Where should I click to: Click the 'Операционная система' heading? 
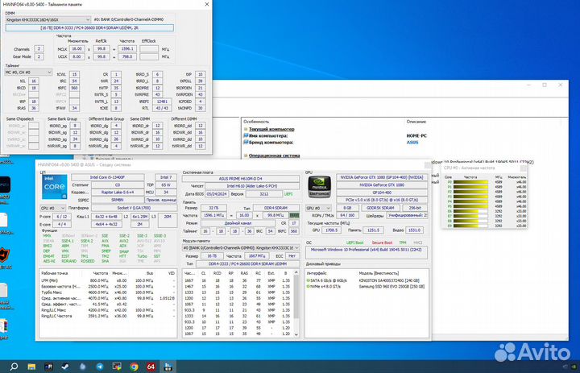point(274,155)
